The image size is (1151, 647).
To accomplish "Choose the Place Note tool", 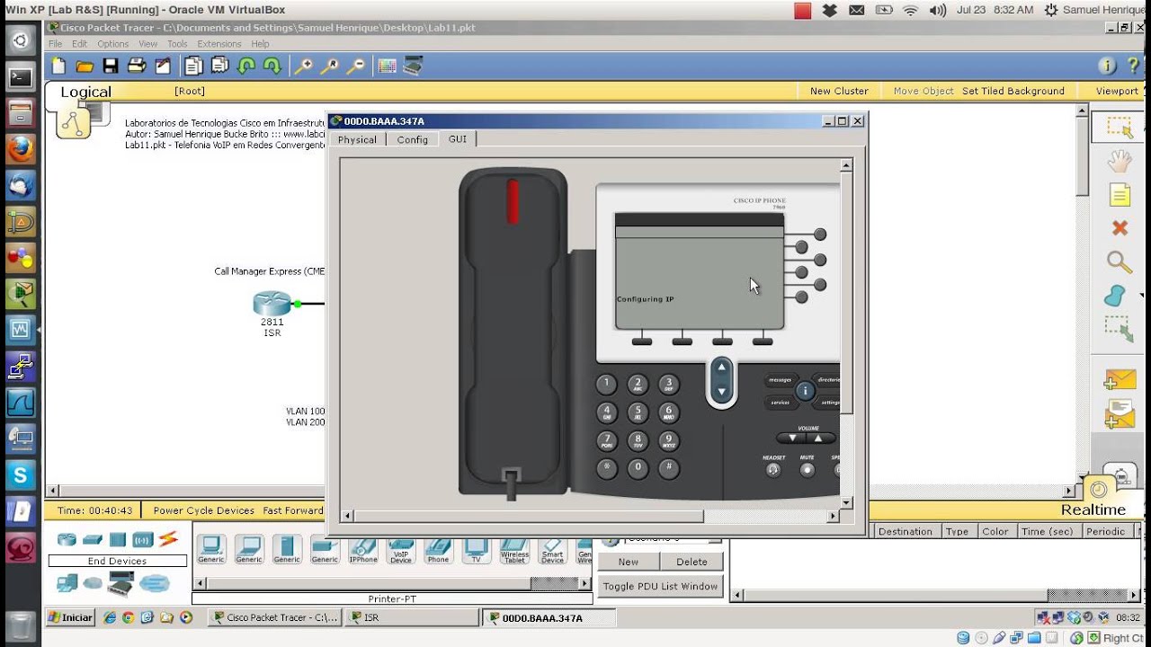I will [1119, 194].
